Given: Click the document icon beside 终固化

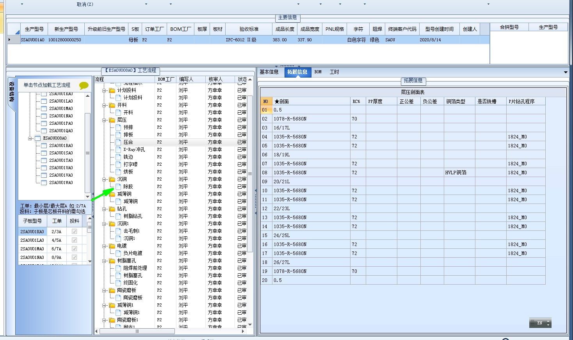Looking at the screenshot, I should click(118, 283).
